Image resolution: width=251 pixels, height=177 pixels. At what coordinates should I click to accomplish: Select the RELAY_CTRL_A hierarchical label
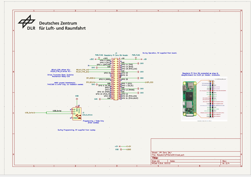pyautogui.click(x=83, y=70)
